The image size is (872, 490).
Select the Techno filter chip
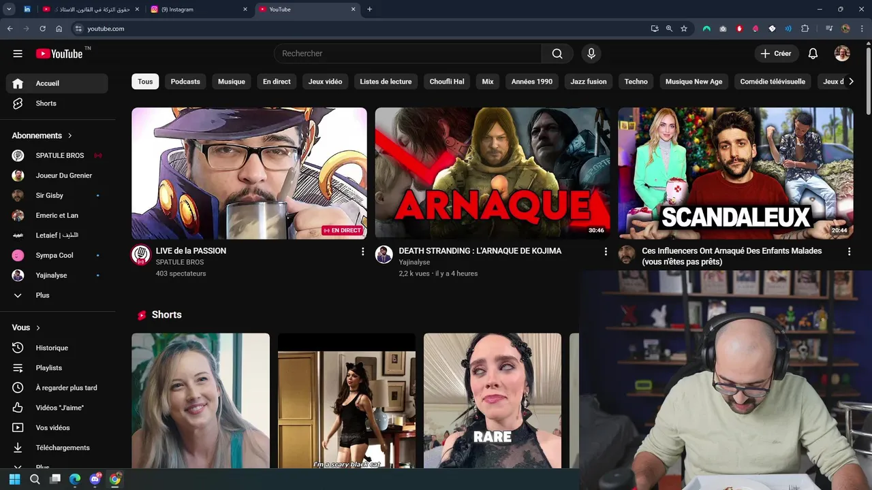tap(636, 82)
